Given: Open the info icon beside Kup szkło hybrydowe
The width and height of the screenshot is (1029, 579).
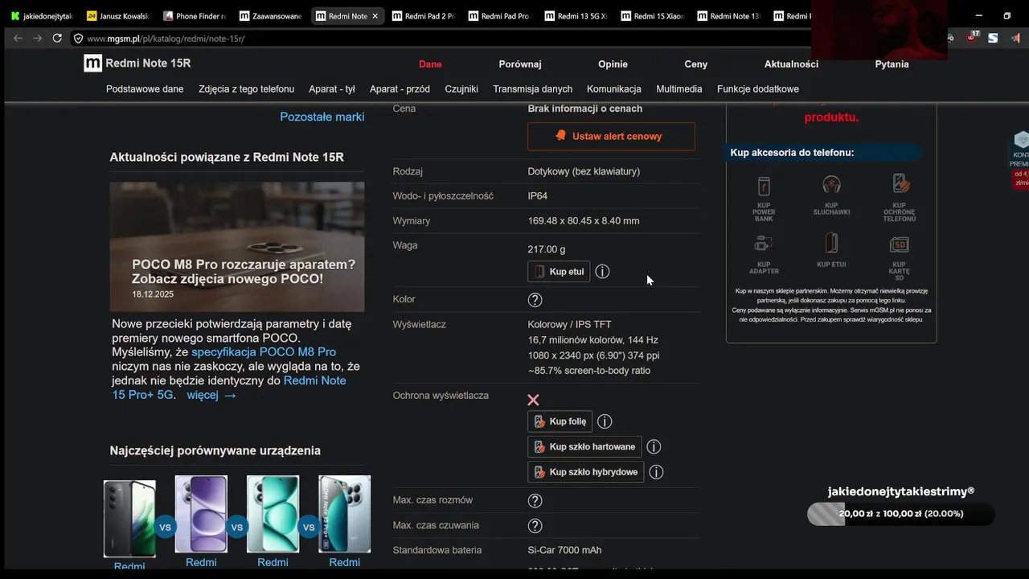Looking at the screenshot, I should pos(656,472).
